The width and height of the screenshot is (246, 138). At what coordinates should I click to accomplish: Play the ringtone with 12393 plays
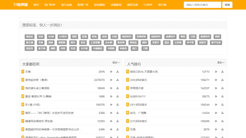click(111, 121)
